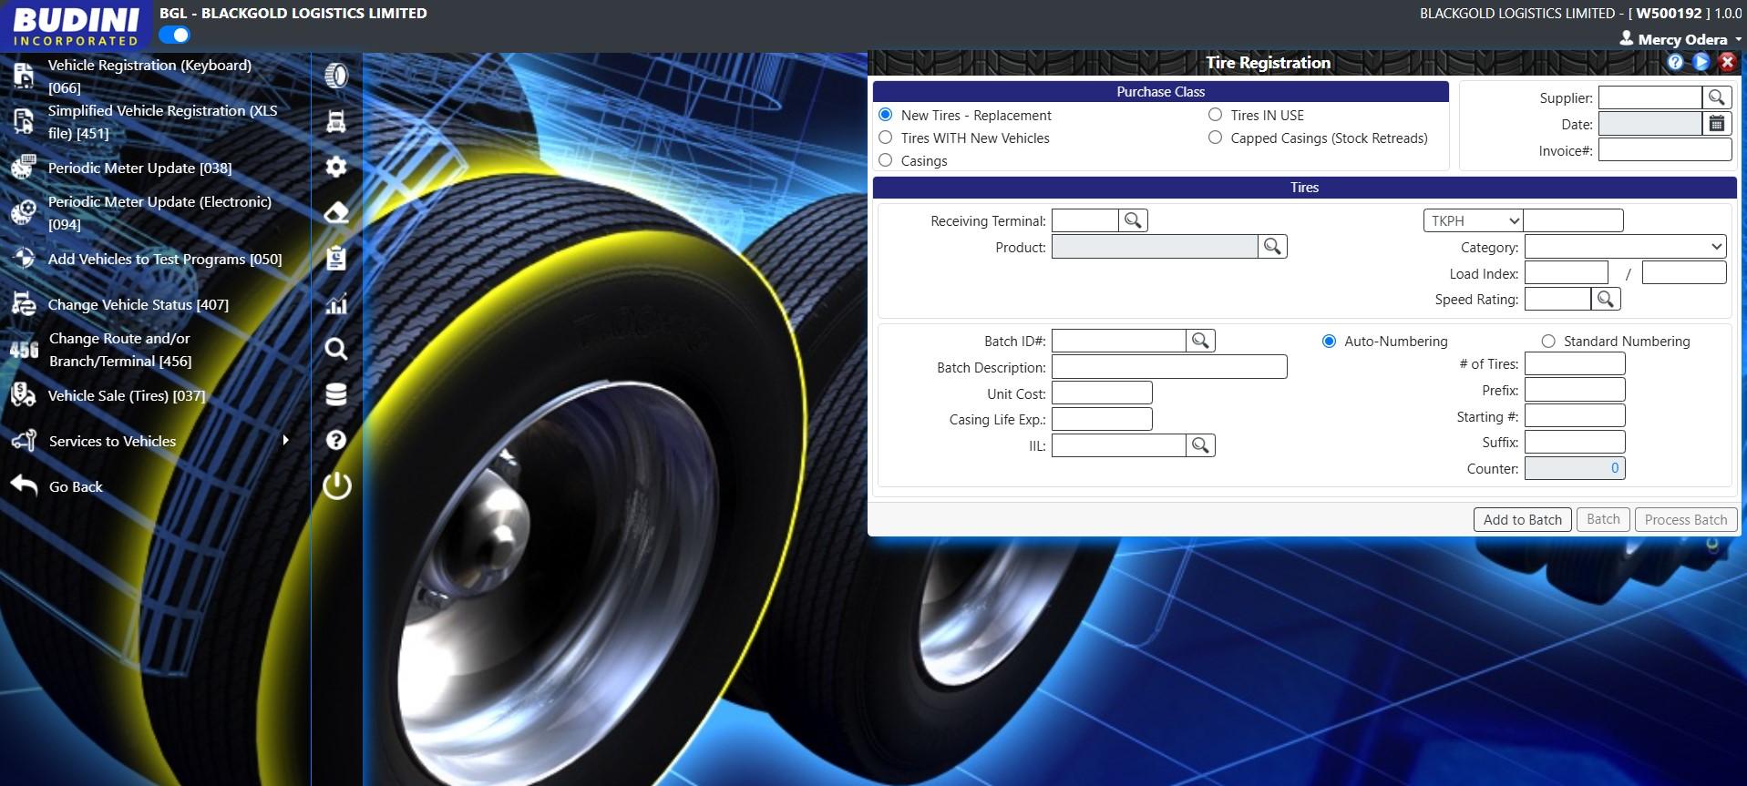
Task: Open Periodic Meter Update (Electronic) [094]
Action: point(159,212)
